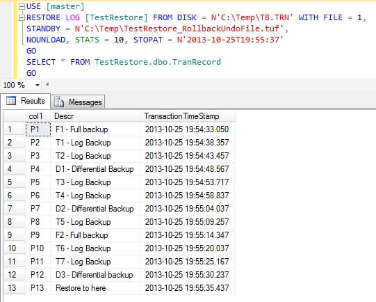The image size is (376, 302).
Task: Open the 100 % zoom dropdown
Action: [x=38, y=85]
